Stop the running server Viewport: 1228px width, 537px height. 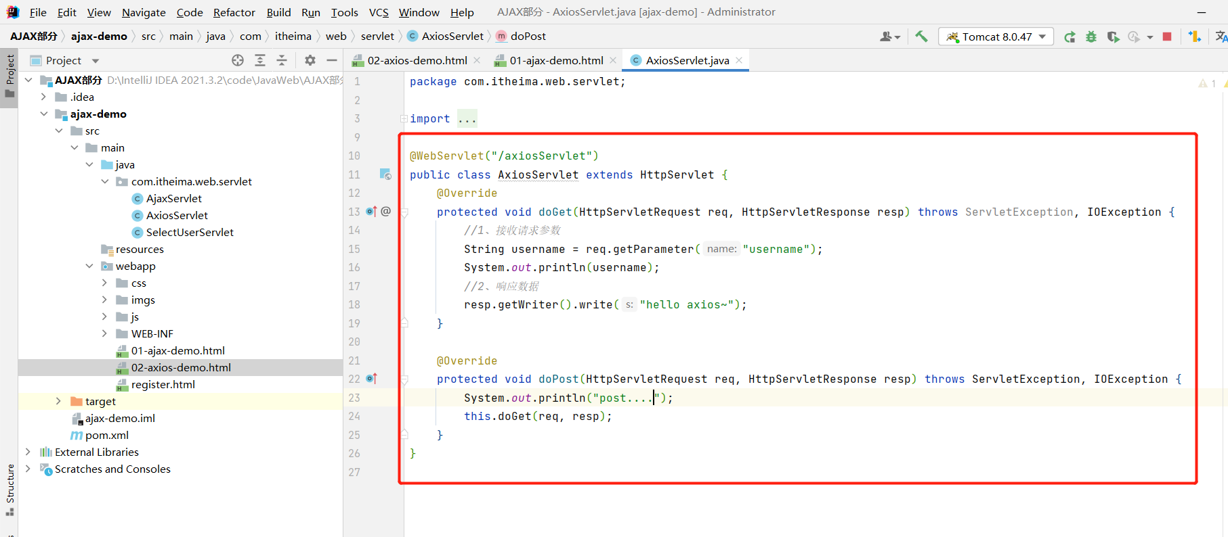tap(1167, 37)
